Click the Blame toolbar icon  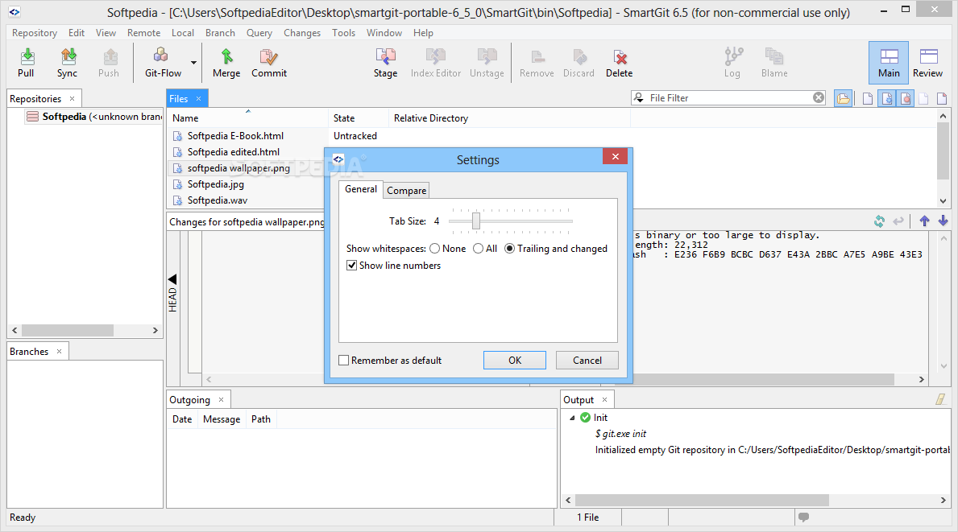pos(774,64)
